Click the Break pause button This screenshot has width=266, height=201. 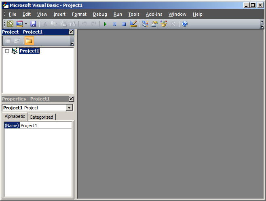(x=114, y=24)
